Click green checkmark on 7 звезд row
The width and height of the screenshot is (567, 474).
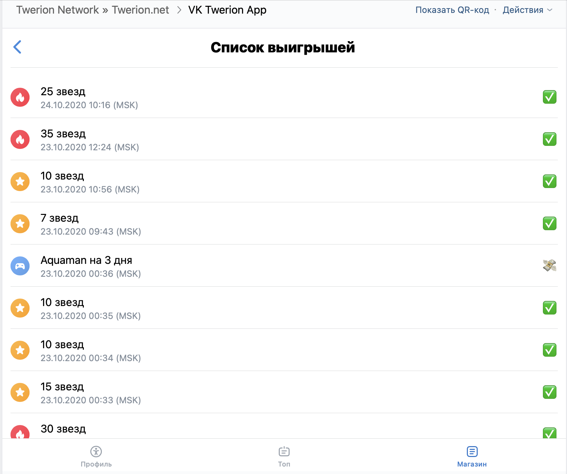point(549,223)
